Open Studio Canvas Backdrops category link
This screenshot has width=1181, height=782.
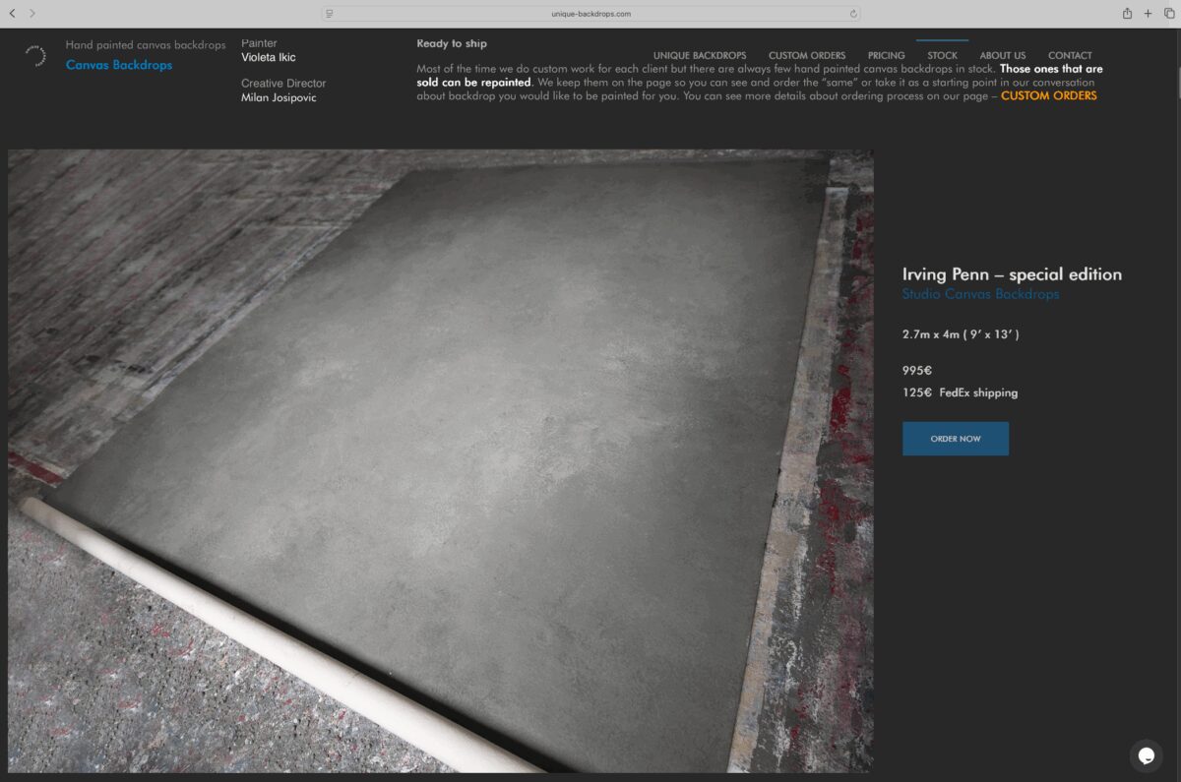pyautogui.click(x=980, y=294)
